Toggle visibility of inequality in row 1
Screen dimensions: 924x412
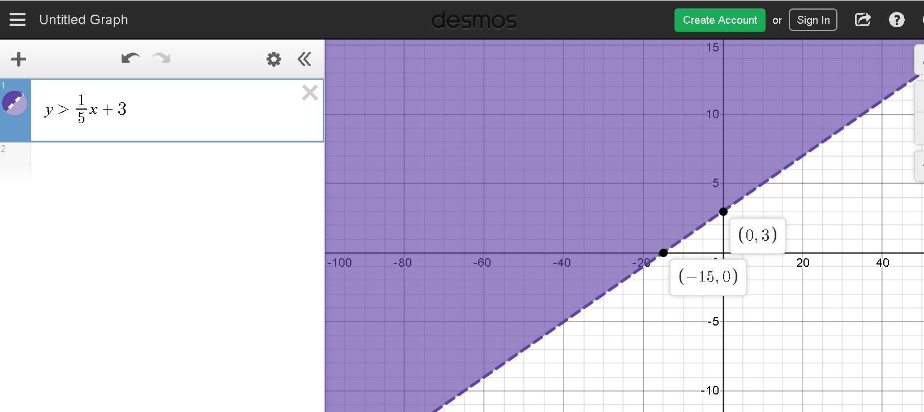[x=15, y=103]
